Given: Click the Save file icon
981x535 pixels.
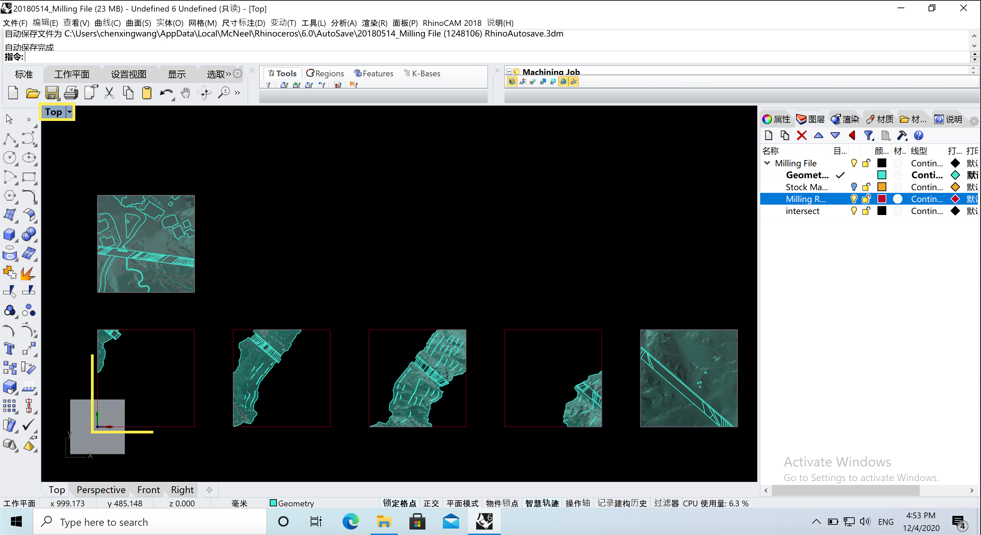Looking at the screenshot, I should (52, 93).
